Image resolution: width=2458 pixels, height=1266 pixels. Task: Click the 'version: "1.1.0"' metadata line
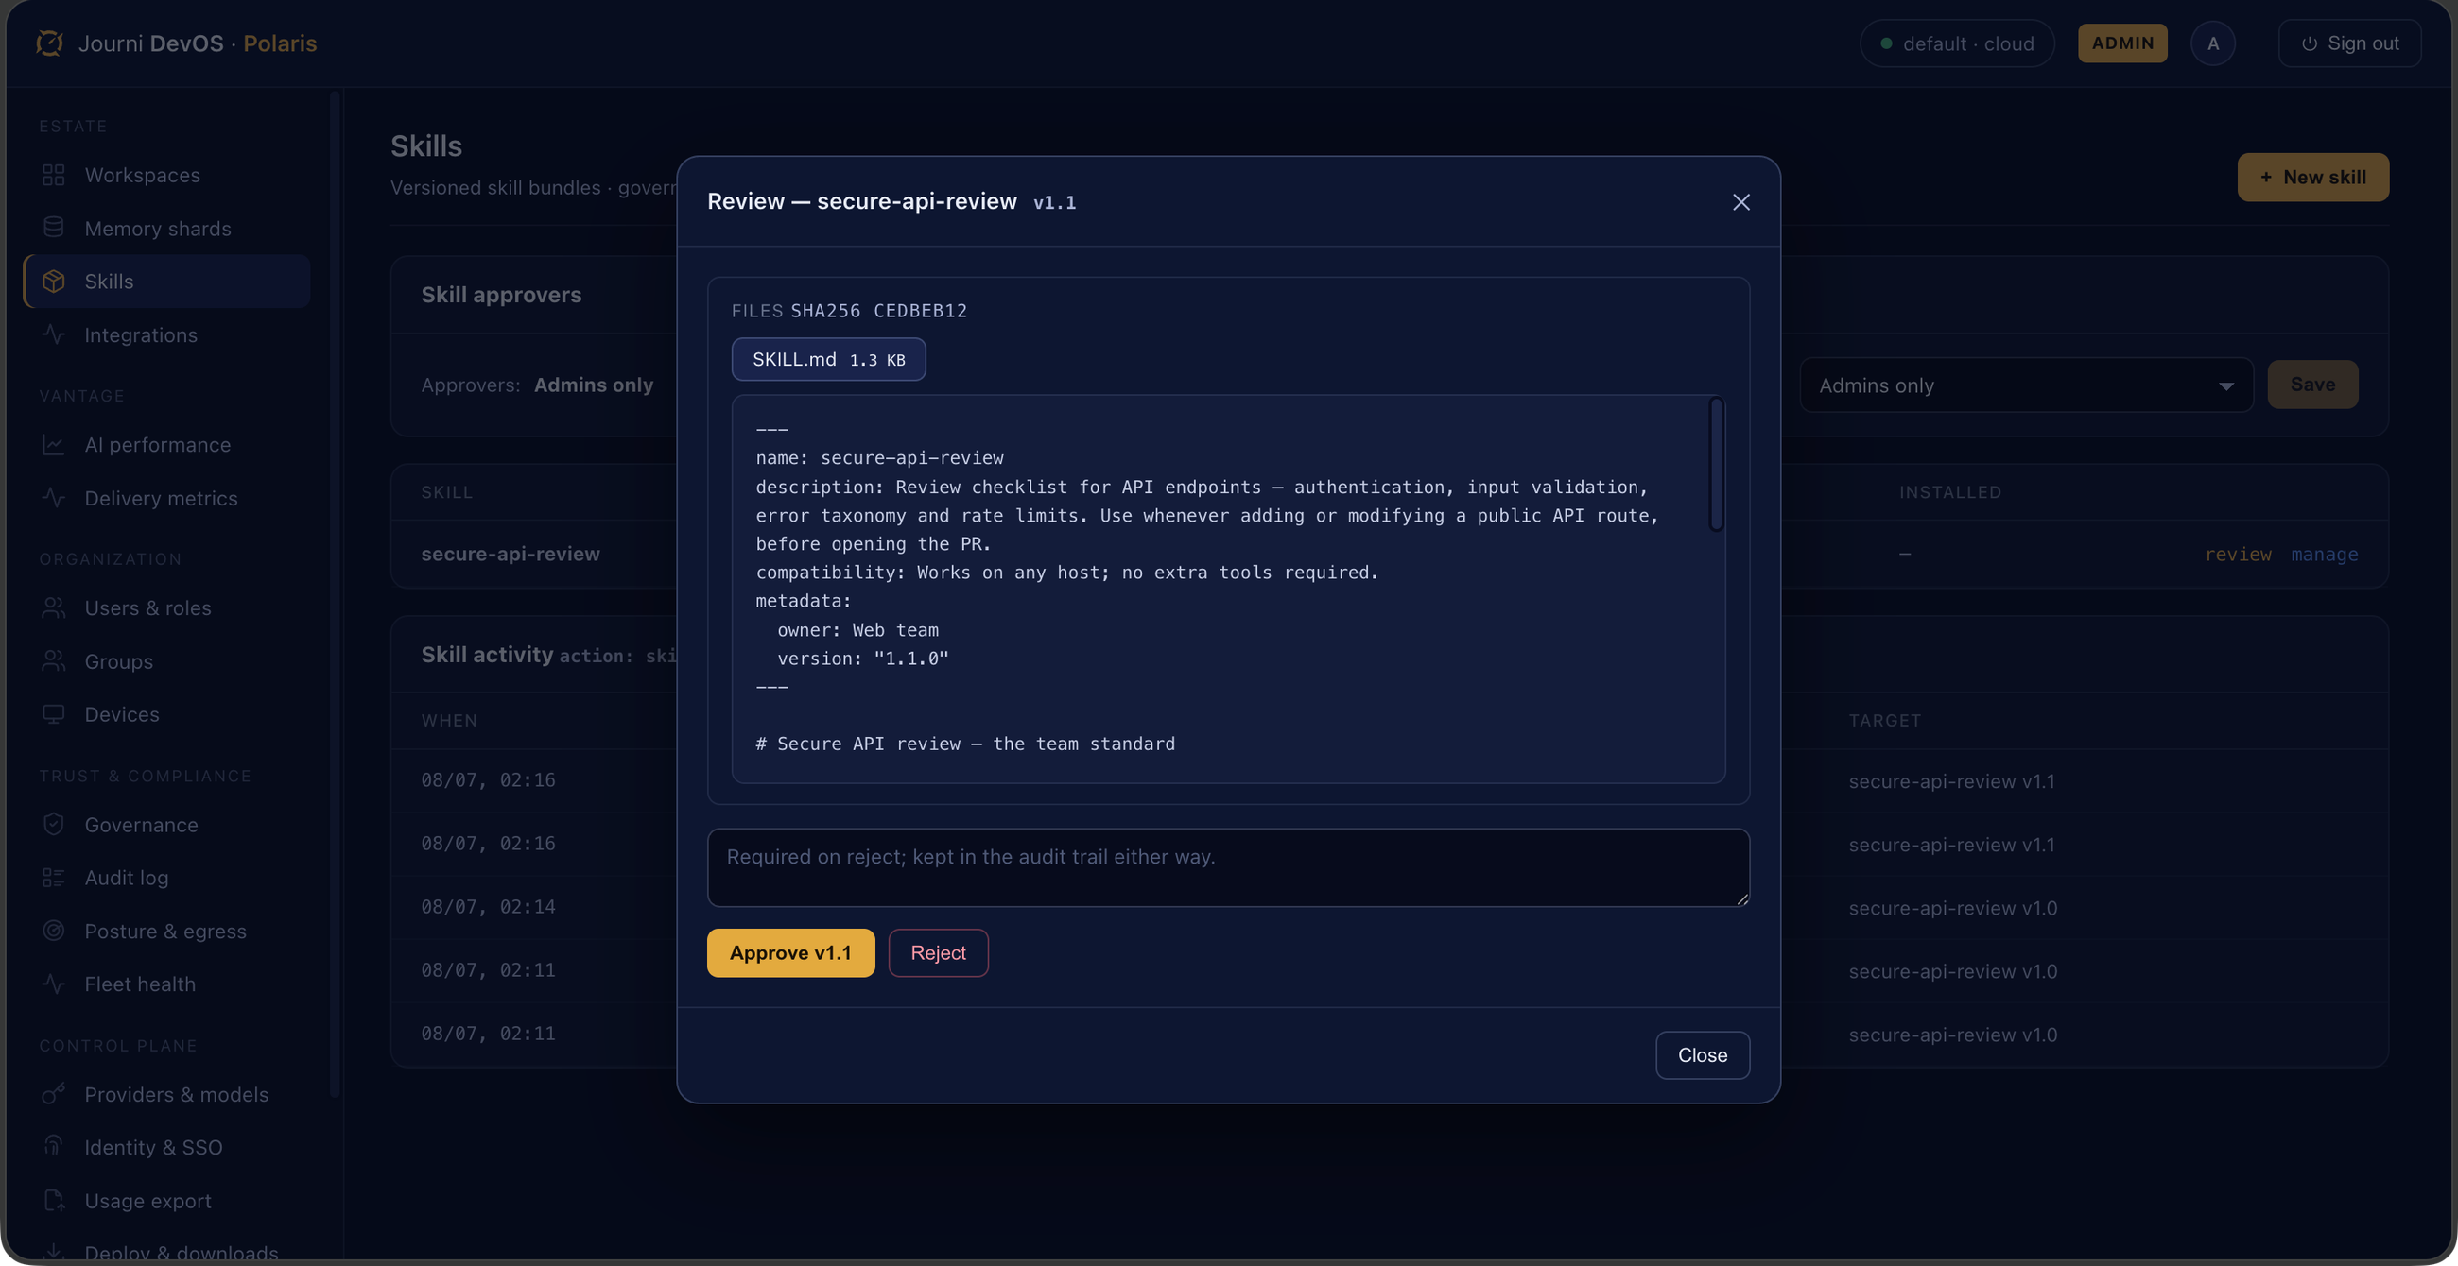(862, 658)
